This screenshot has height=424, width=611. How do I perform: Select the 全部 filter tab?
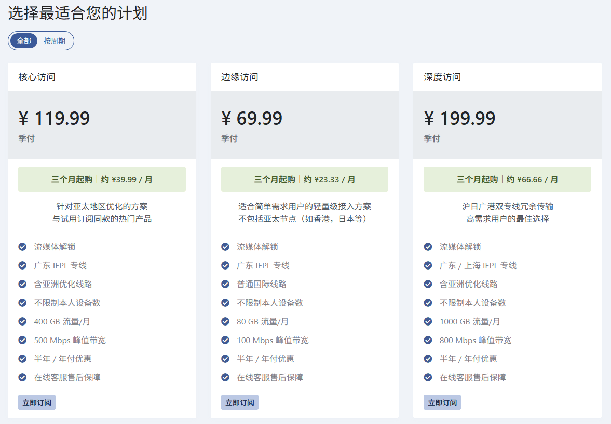point(24,41)
